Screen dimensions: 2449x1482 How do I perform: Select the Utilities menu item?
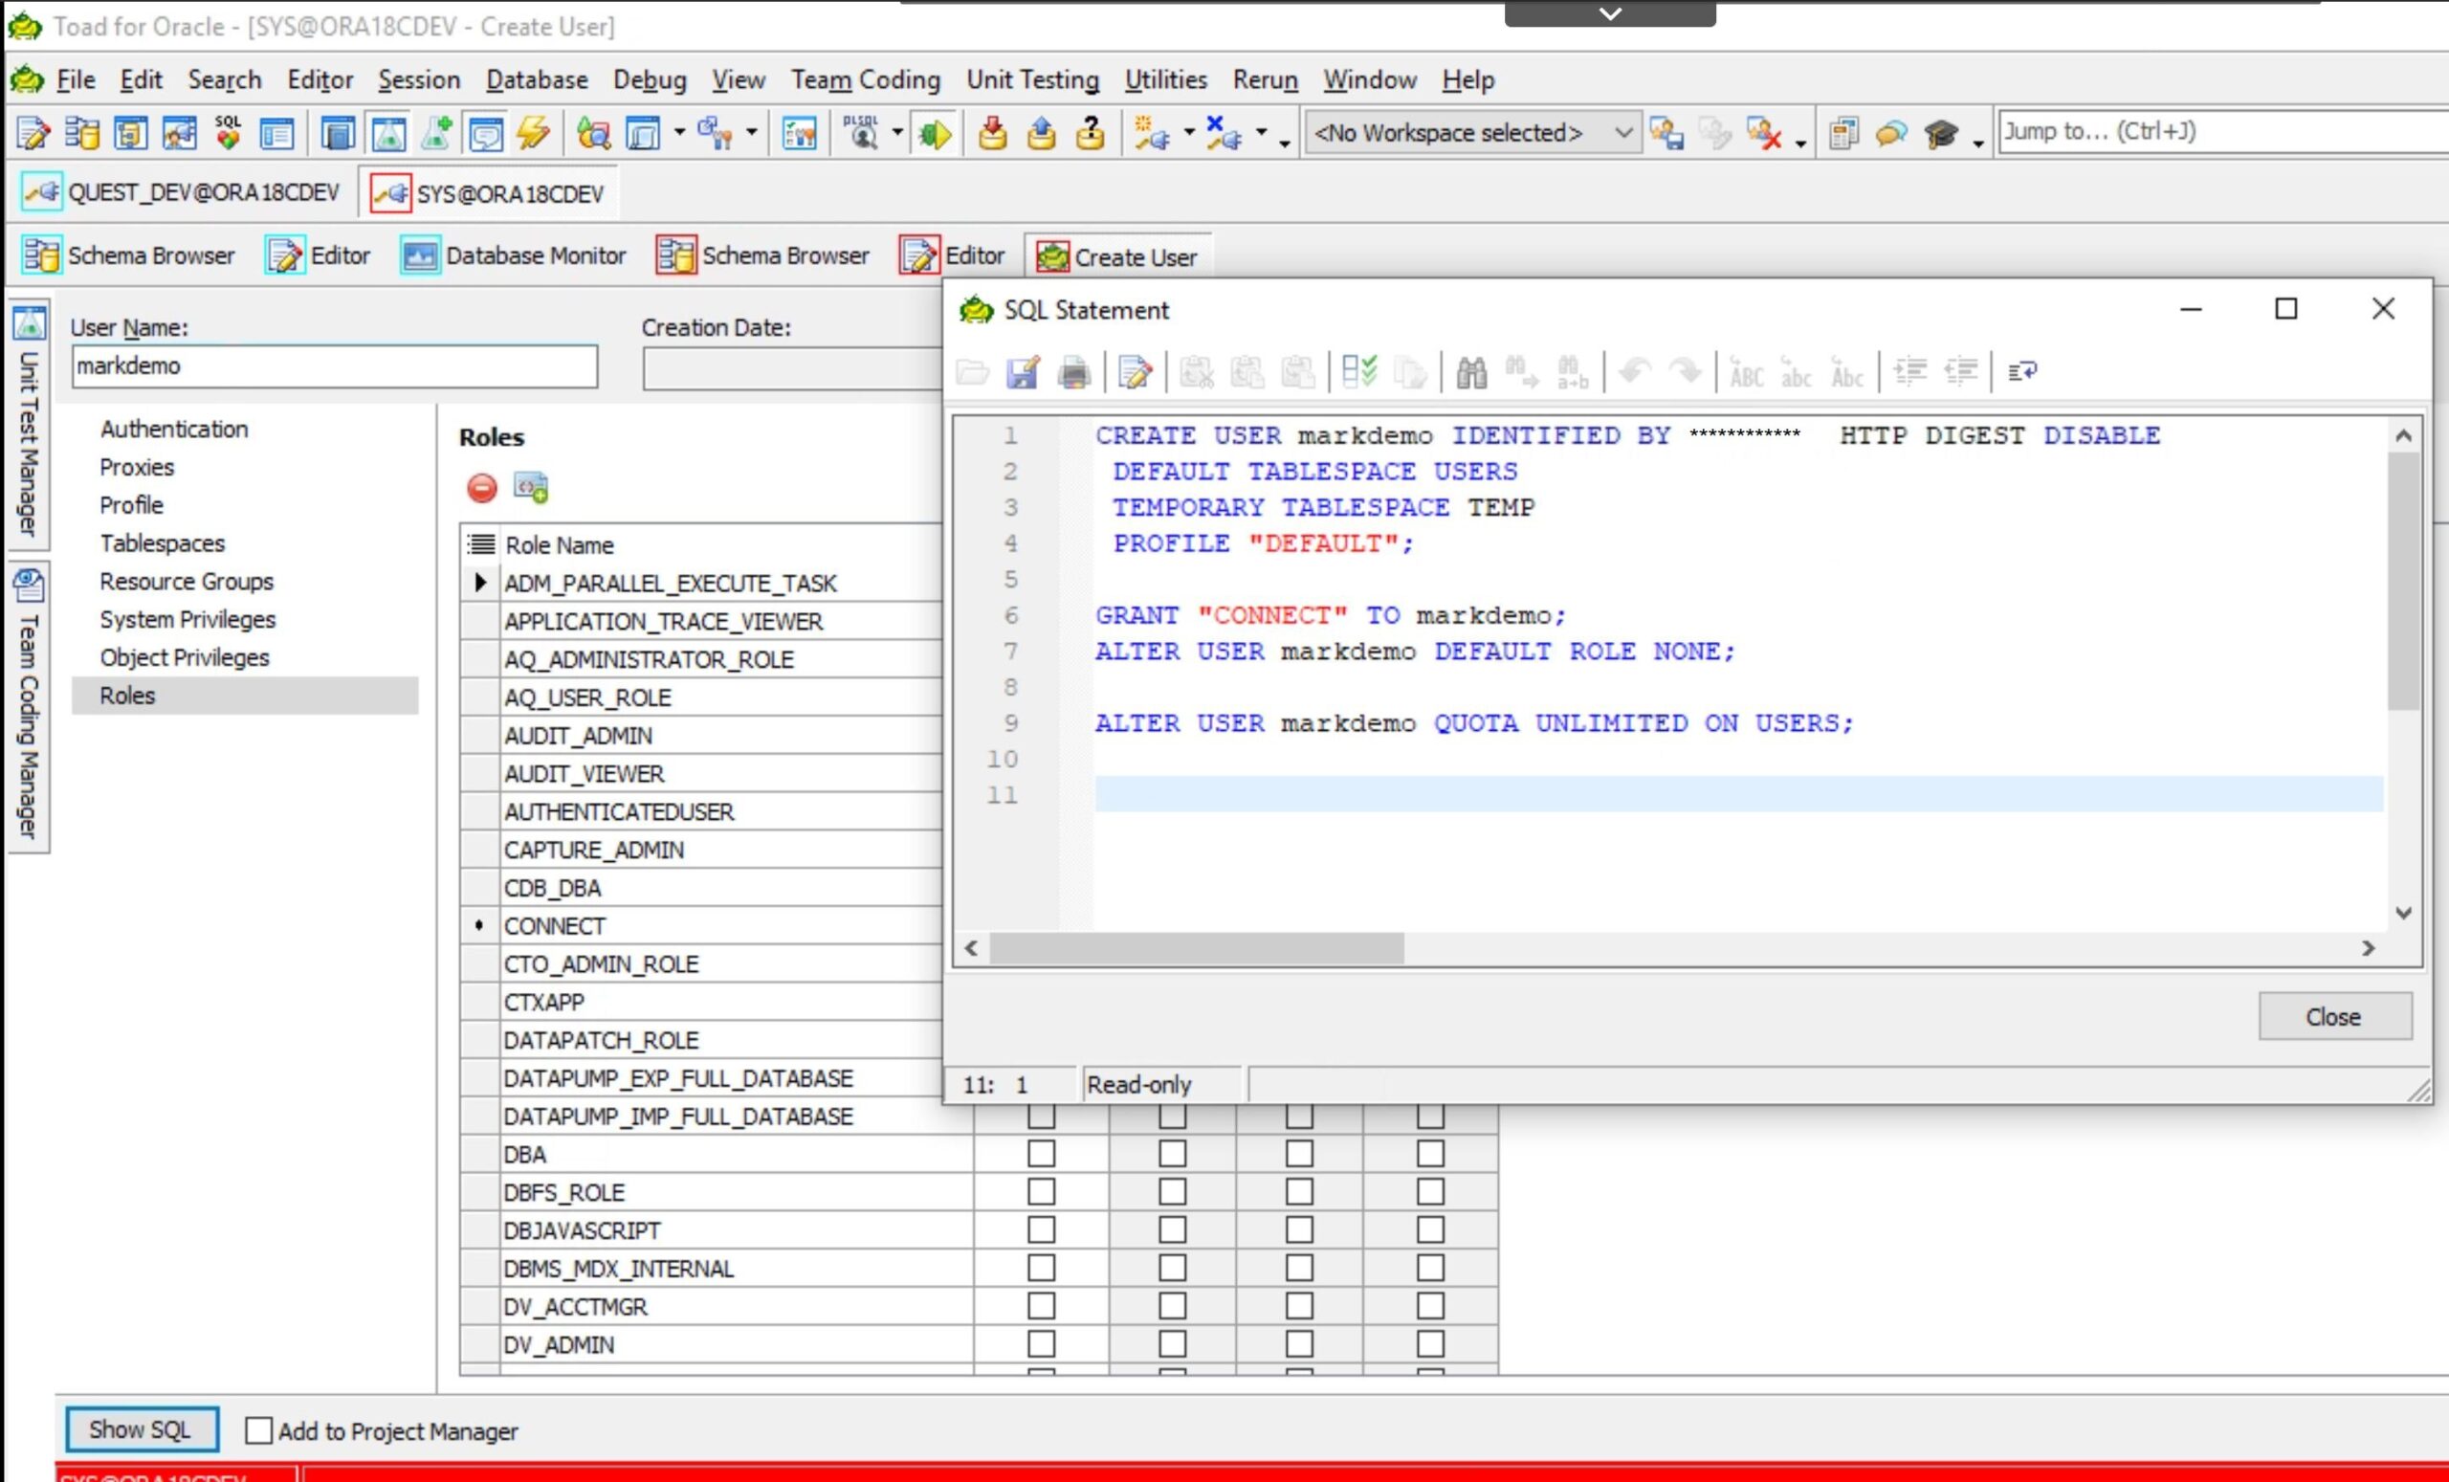(x=1165, y=78)
